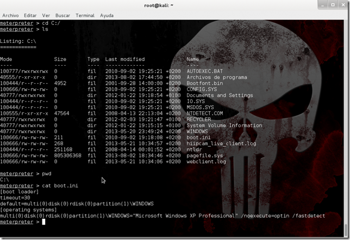The image size is (350, 240).
Task: Click the System Volume Information entry
Action: [224, 125]
